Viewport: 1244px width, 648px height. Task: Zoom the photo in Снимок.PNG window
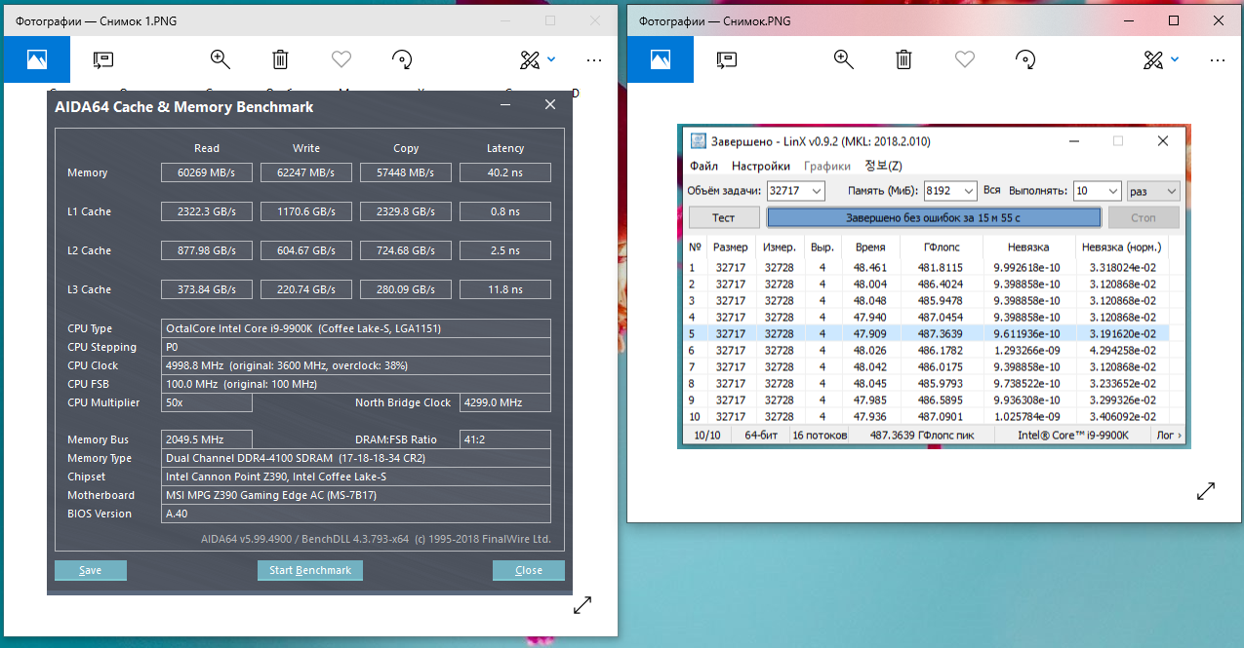tap(844, 59)
